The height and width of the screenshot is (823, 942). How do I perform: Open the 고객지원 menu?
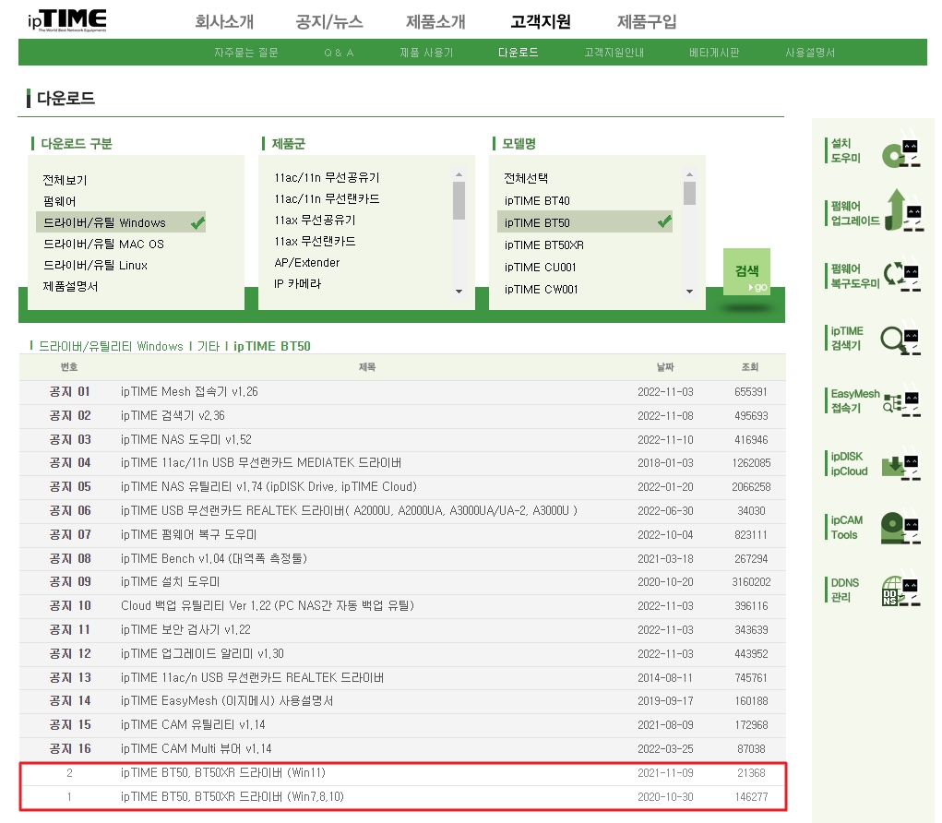[541, 21]
